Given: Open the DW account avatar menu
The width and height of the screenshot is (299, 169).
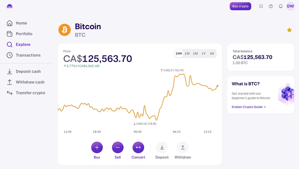Looking at the screenshot, I should coord(290,6).
